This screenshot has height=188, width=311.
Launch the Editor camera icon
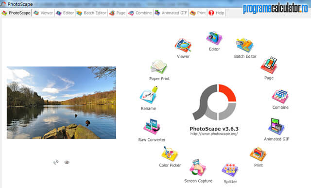pos(214,38)
